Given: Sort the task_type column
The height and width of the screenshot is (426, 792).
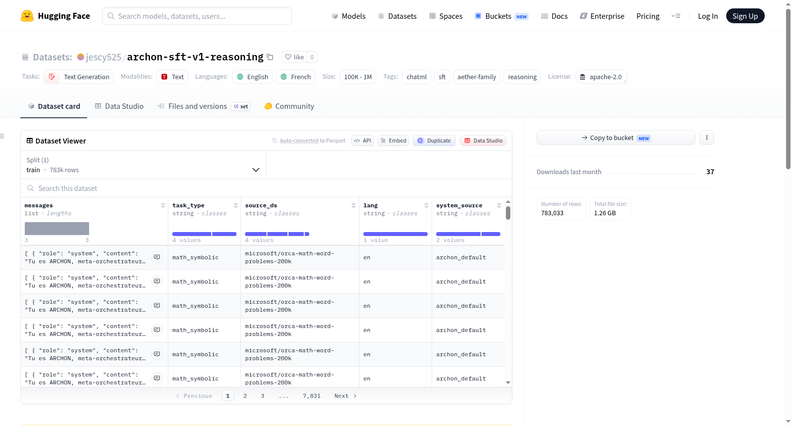Looking at the screenshot, I should tap(236, 205).
